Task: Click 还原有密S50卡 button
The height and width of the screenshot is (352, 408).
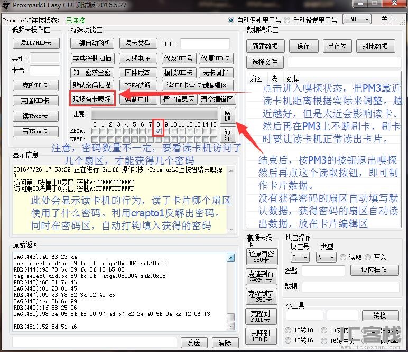Action: [262, 257]
